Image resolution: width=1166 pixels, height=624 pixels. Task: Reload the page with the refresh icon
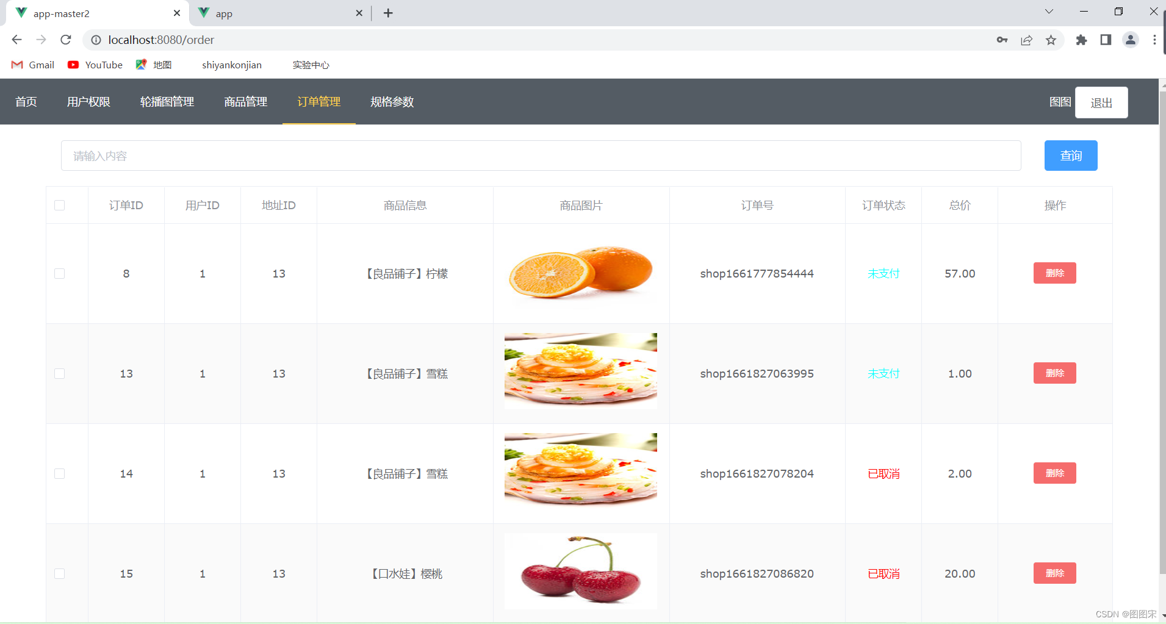point(66,40)
